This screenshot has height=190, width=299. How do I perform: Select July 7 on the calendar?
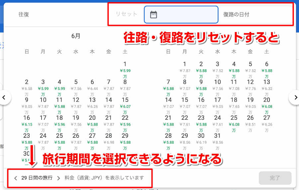[x=168, y=88]
